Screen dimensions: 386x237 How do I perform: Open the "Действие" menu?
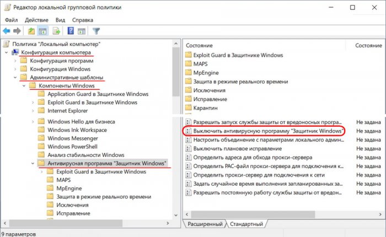[36, 20]
